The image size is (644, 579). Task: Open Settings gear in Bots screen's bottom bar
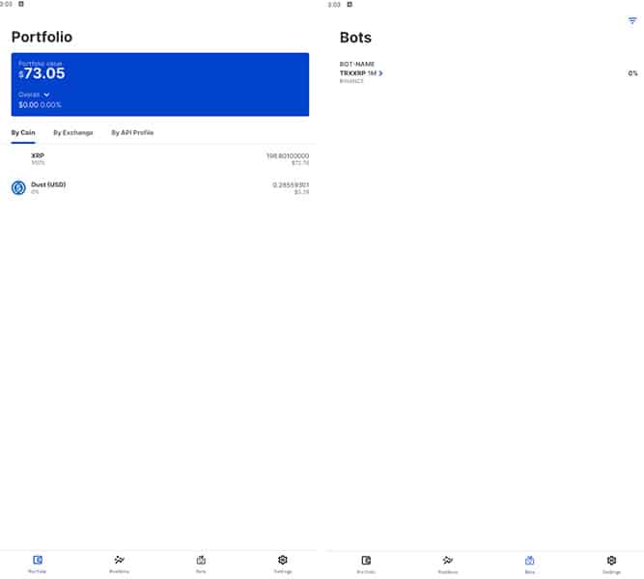pyautogui.click(x=611, y=564)
